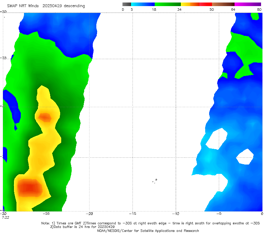The height and width of the screenshot is (233, 265).
Task: Click the "18" label under the color bar
Action: pos(154,10)
